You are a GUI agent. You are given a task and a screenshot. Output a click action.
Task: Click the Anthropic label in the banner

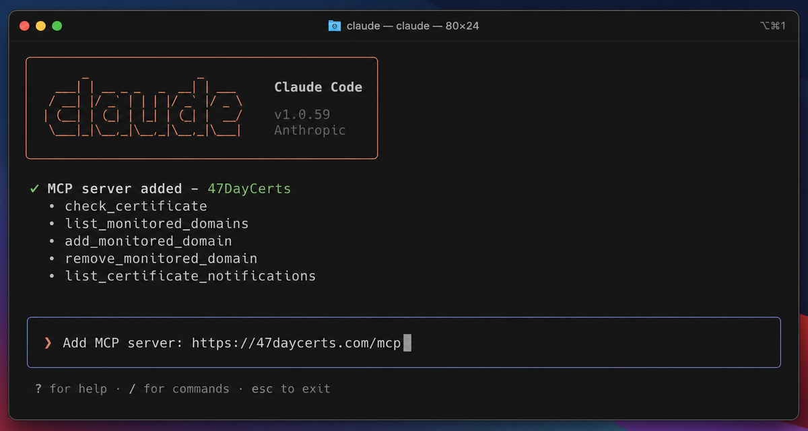pyautogui.click(x=310, y=130)
